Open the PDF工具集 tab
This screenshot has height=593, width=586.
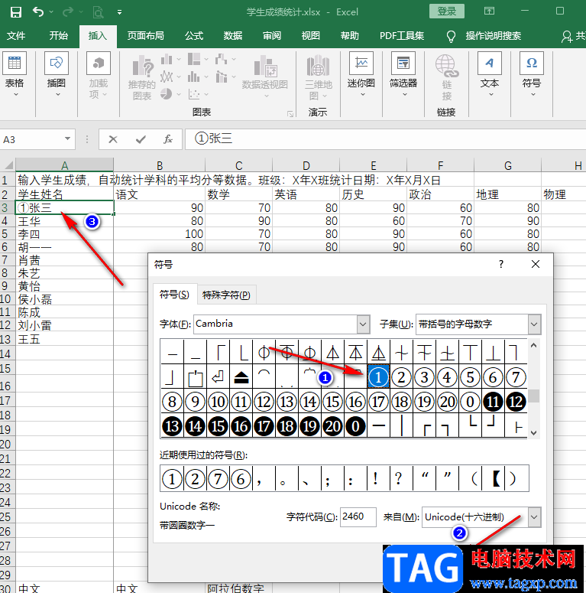pyautogui.click(x=402, y=36)
